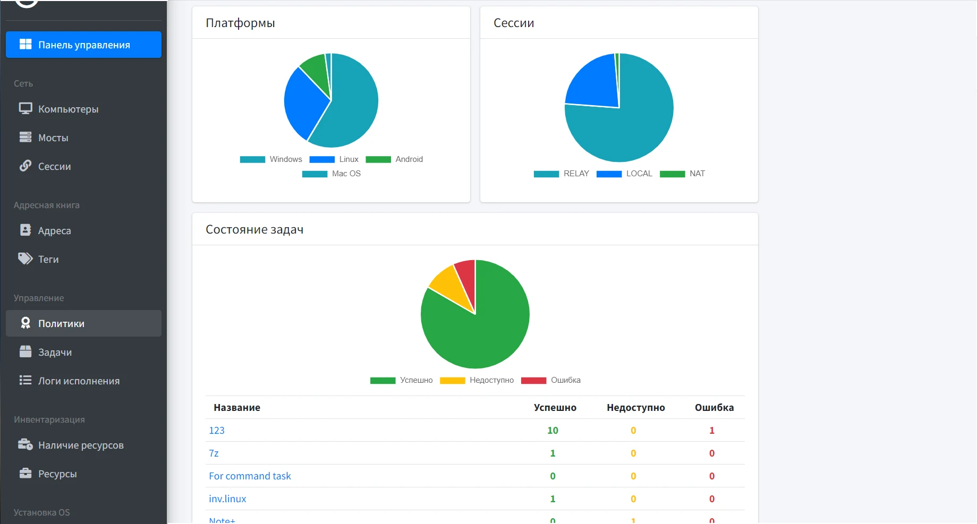Image resolution: width=977 pixels, height=524 pixels.
Task: Toggle Windows legend in Платформы chart
Action: 271,159
